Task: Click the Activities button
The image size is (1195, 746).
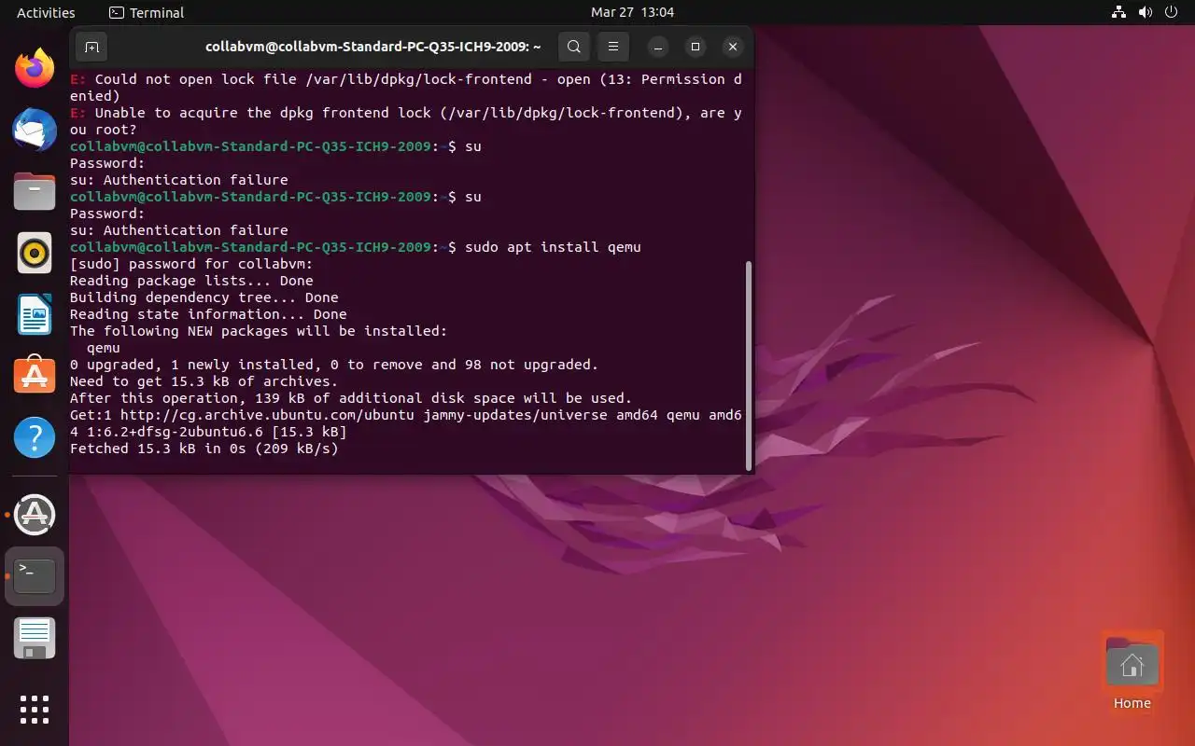Action: click(46, 12)
